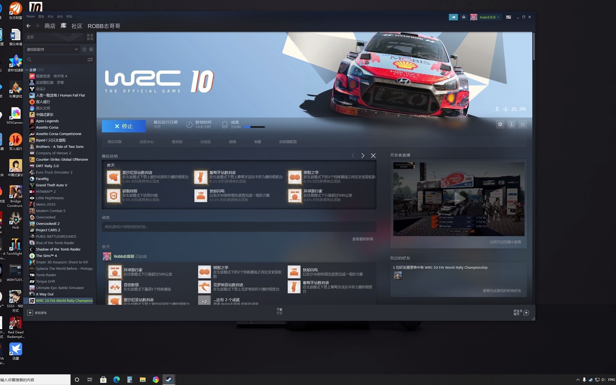Click the Windows Task View button
This screenshot has height=385, width=616.
pos(90,380)
